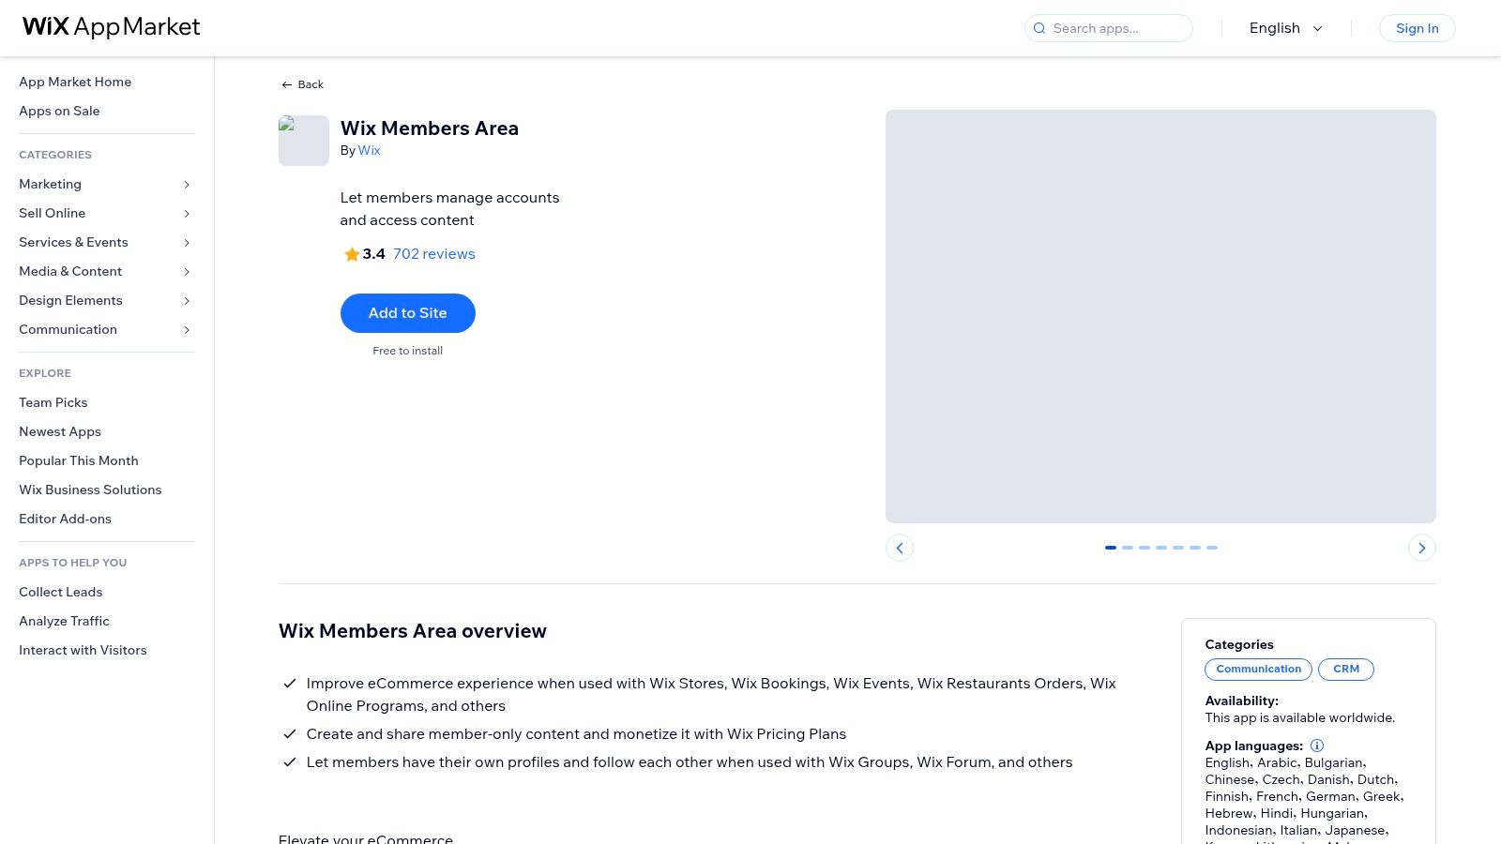Click the Sign In button
1501x844 pixels.
(x=1417, y=28)
